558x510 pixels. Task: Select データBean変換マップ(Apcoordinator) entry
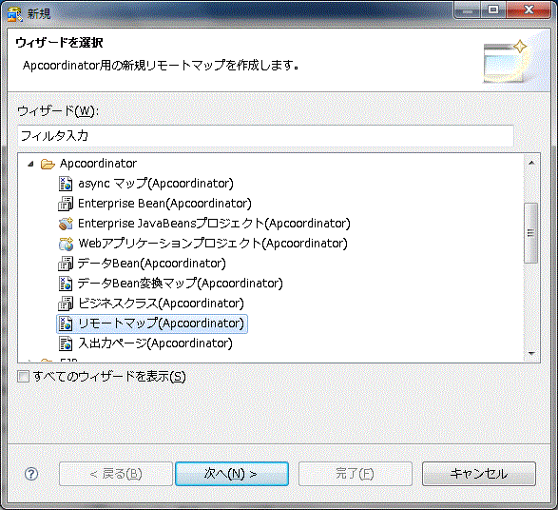tap(180, 284)
